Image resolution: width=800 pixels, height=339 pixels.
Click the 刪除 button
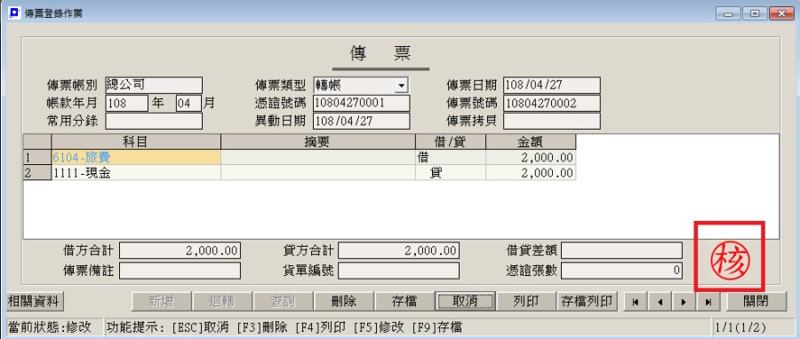(x=343, y=302)
